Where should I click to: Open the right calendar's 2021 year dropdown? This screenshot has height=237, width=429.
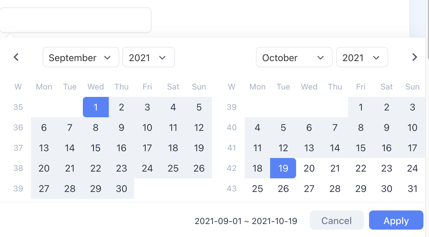362,57
